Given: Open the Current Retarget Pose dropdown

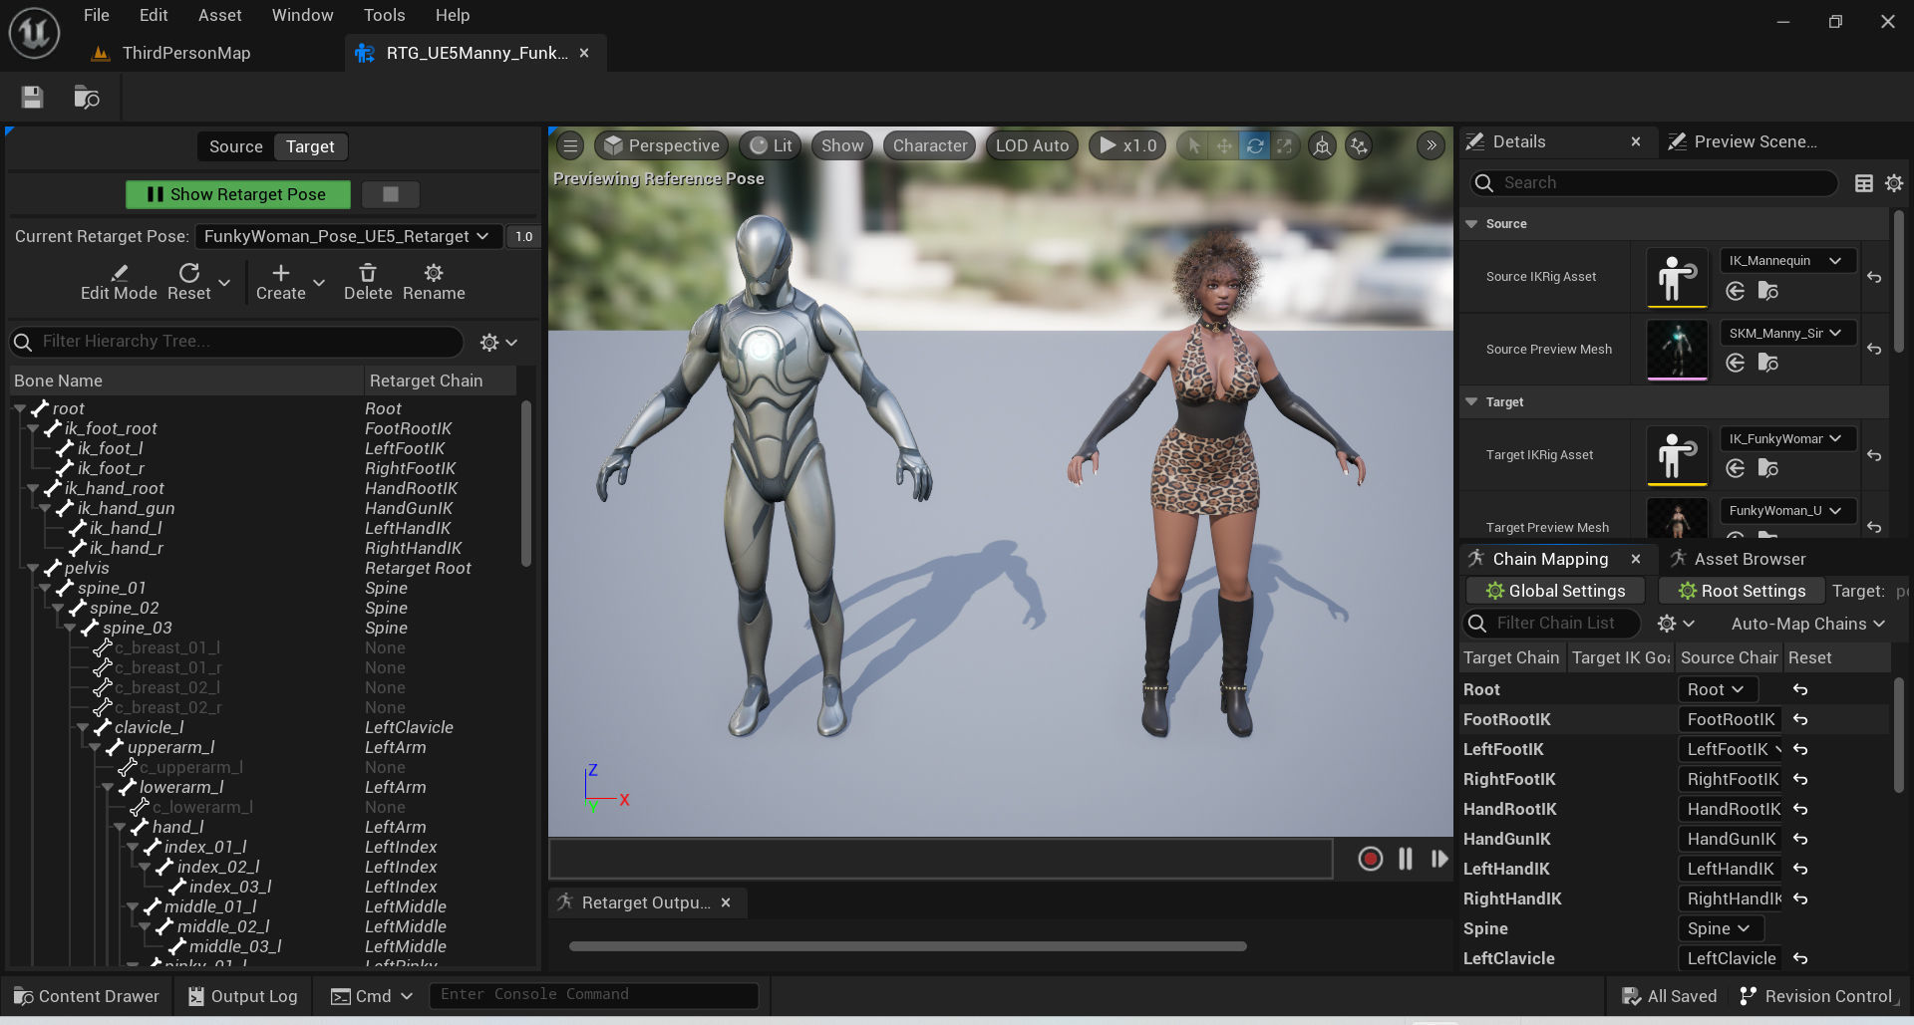Looking at the screenshot, I should (346, 236).
